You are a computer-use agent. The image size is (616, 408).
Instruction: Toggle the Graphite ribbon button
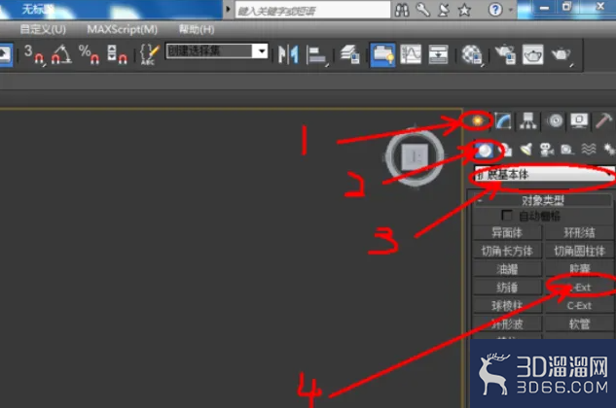coord(382,54)
